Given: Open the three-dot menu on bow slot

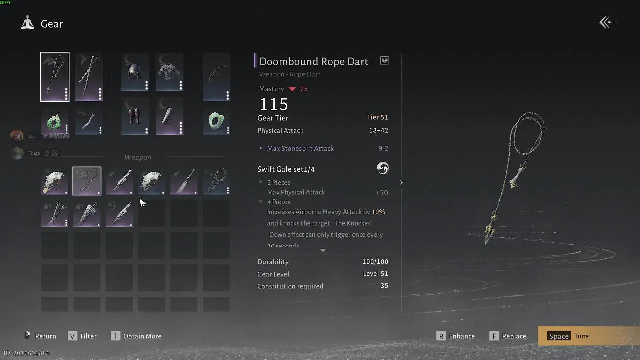Looking at the screenshot, I should 228,95.
